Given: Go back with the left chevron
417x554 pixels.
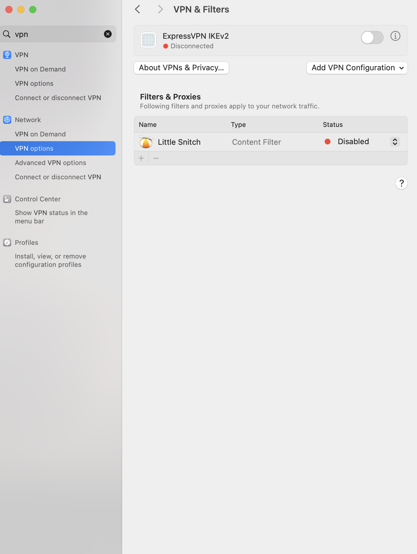Looking at the screenshot, I should [138, 9].
